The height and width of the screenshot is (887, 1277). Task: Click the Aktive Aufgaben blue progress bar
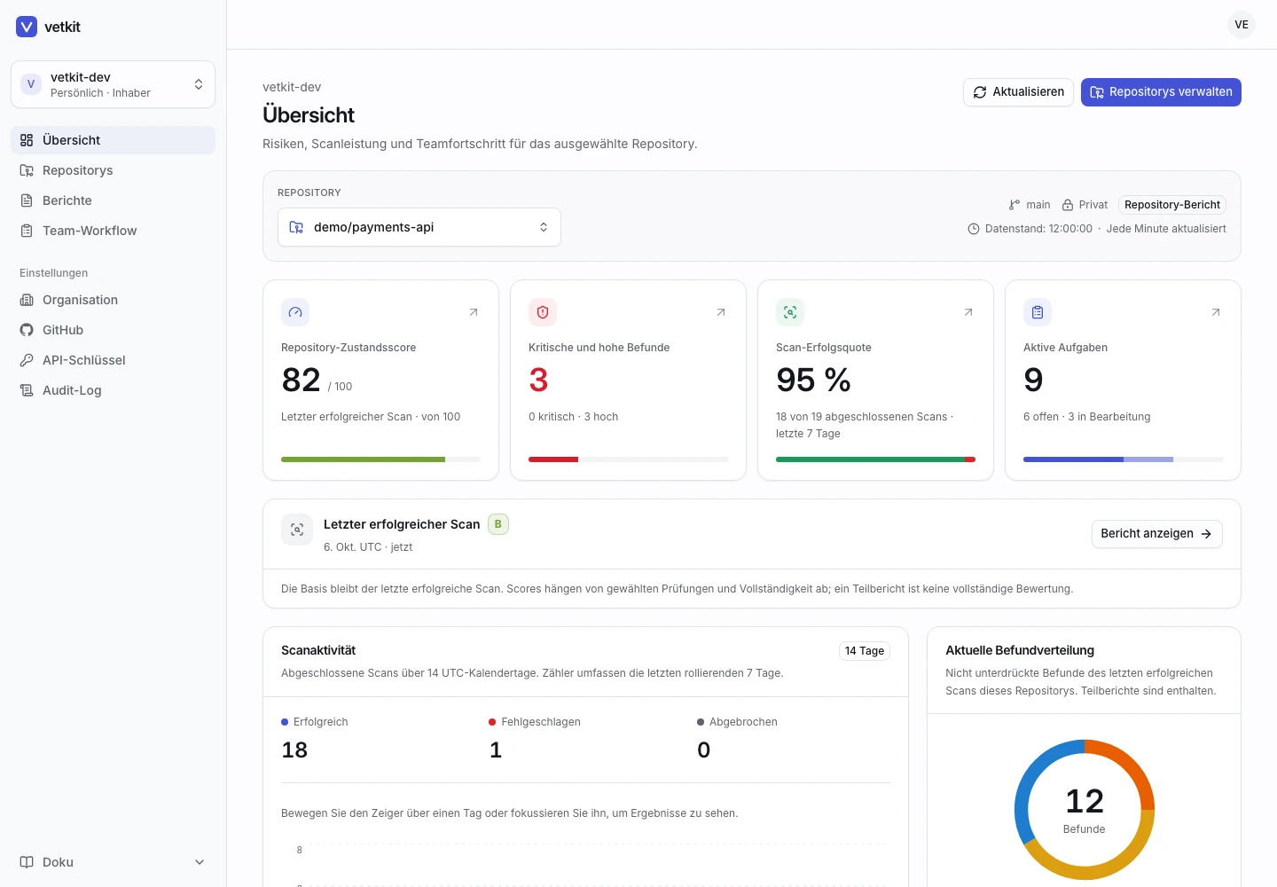(x=1123, y=459)
